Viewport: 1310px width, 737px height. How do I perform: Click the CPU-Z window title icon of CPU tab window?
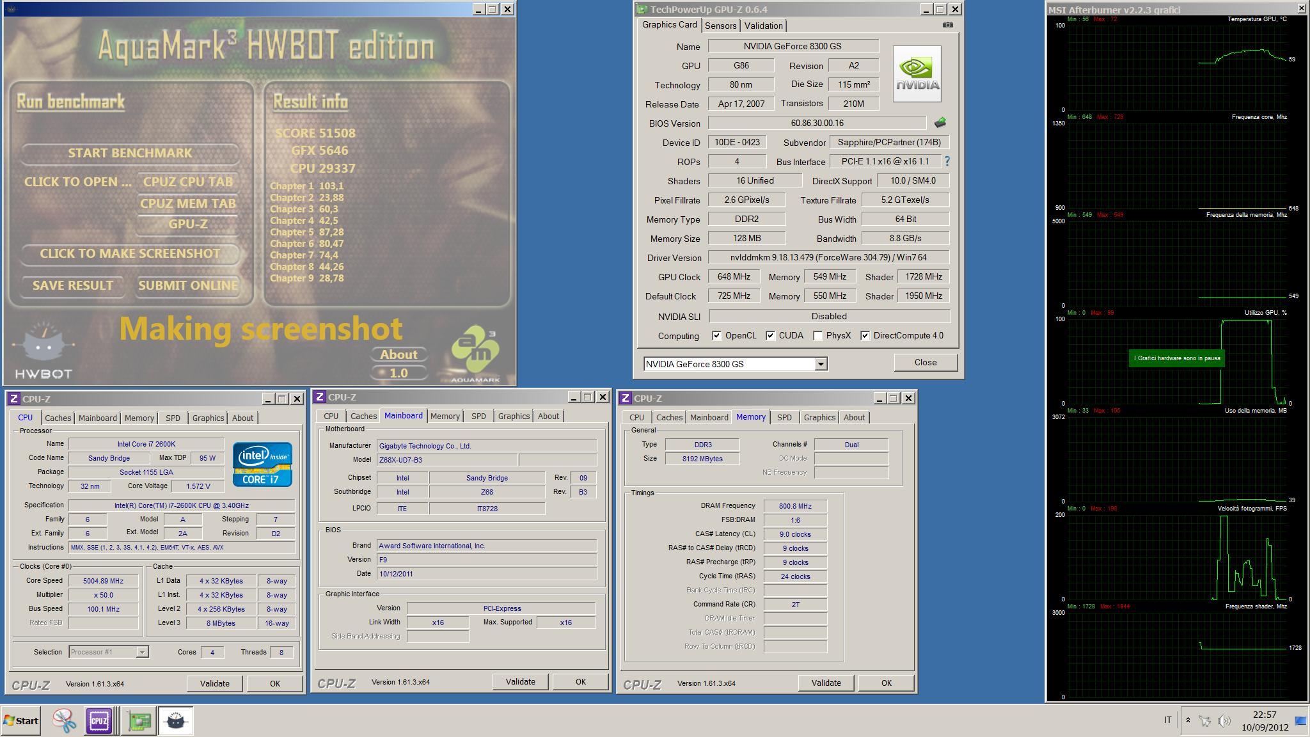13,399
